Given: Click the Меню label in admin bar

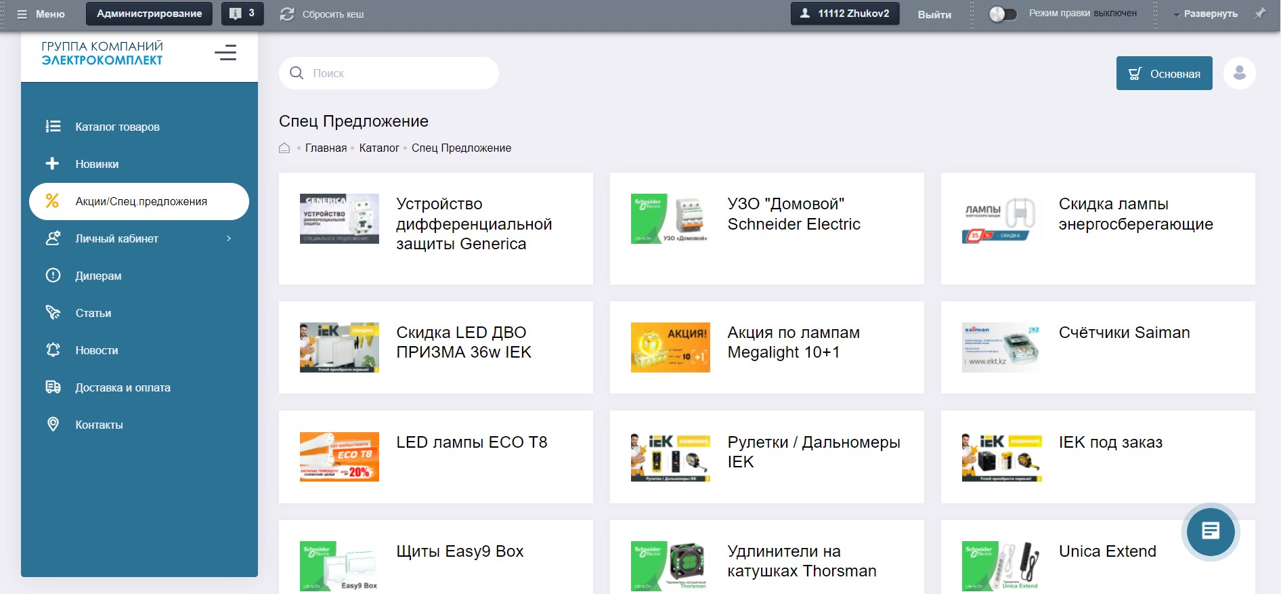Looking at the screenshot, I should pos(50,14).
